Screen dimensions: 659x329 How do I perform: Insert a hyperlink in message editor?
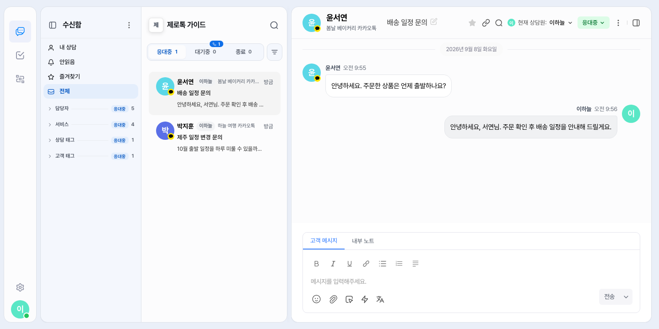pos(366,264)
